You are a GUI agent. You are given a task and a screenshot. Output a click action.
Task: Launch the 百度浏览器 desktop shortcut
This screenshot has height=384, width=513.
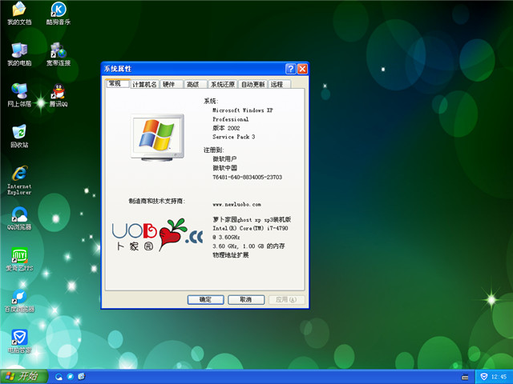(x=19, y=301)
